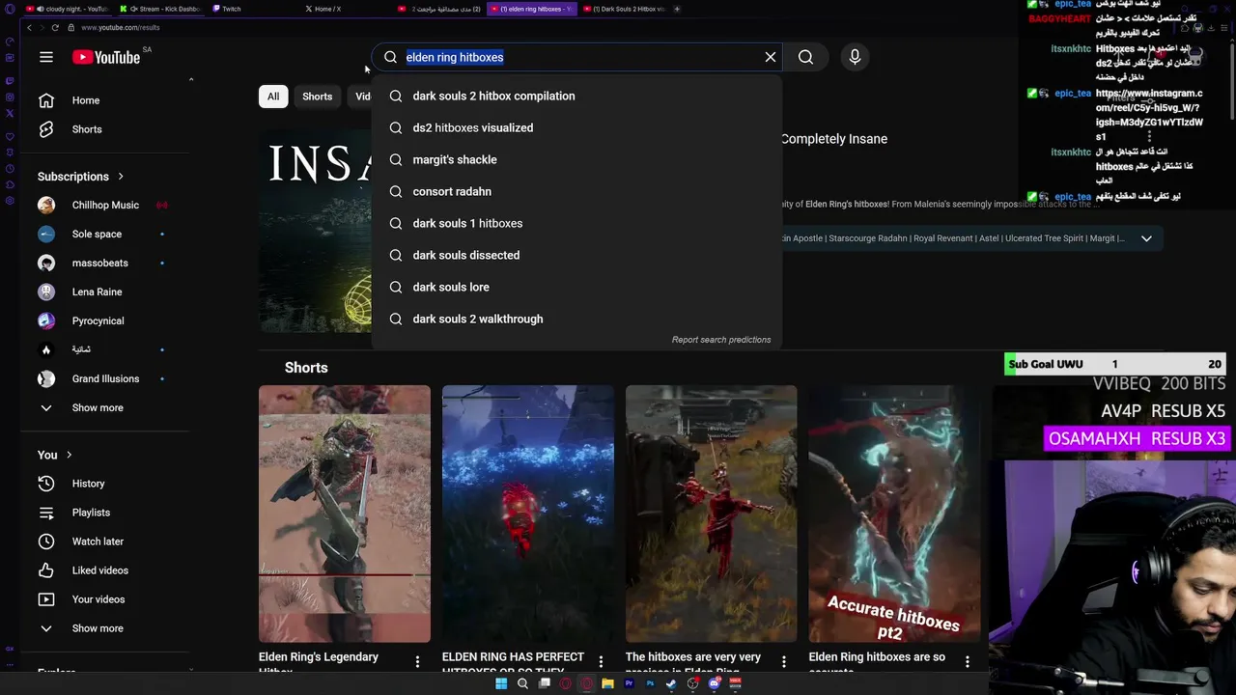The width and height of the screenshot is (1236, 695).
Task: Open Discord from the taskbar
Action: coord(715,683)
